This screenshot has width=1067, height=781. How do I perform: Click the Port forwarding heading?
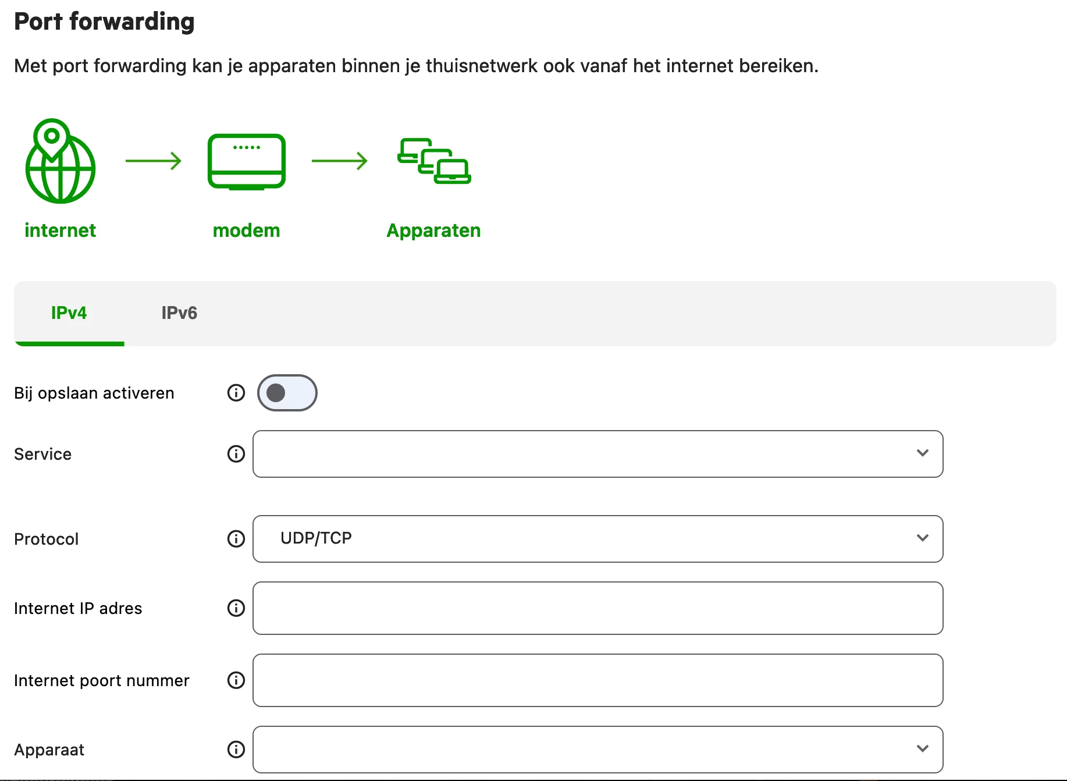(104, 22)
